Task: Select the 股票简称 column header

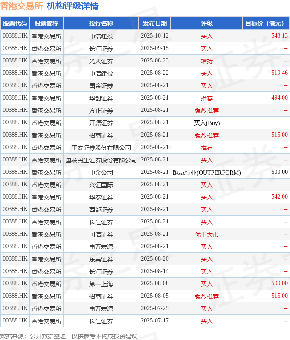Action: (x=46, y=23)
